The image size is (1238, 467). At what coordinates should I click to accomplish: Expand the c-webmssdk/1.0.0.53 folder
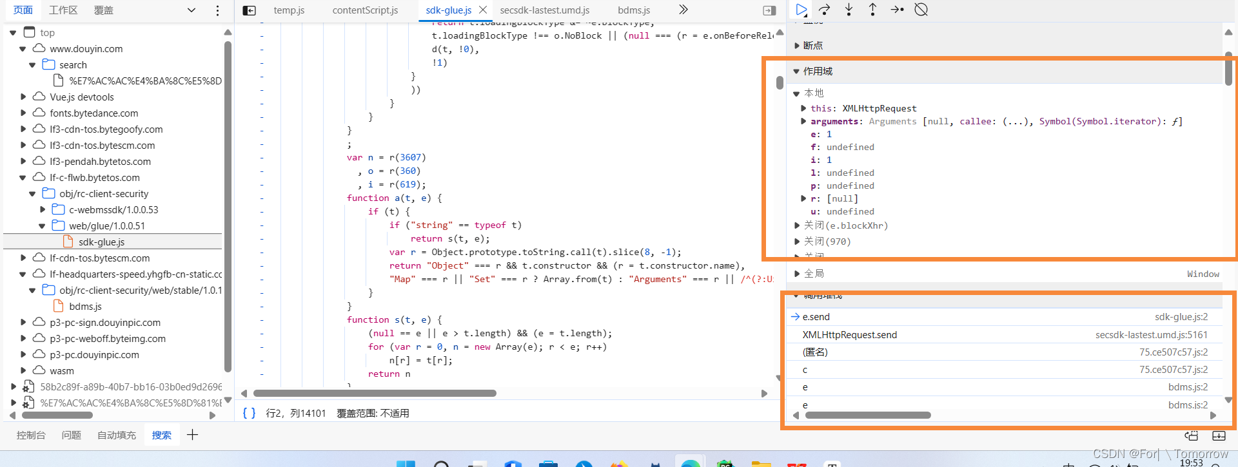(42, 210)
